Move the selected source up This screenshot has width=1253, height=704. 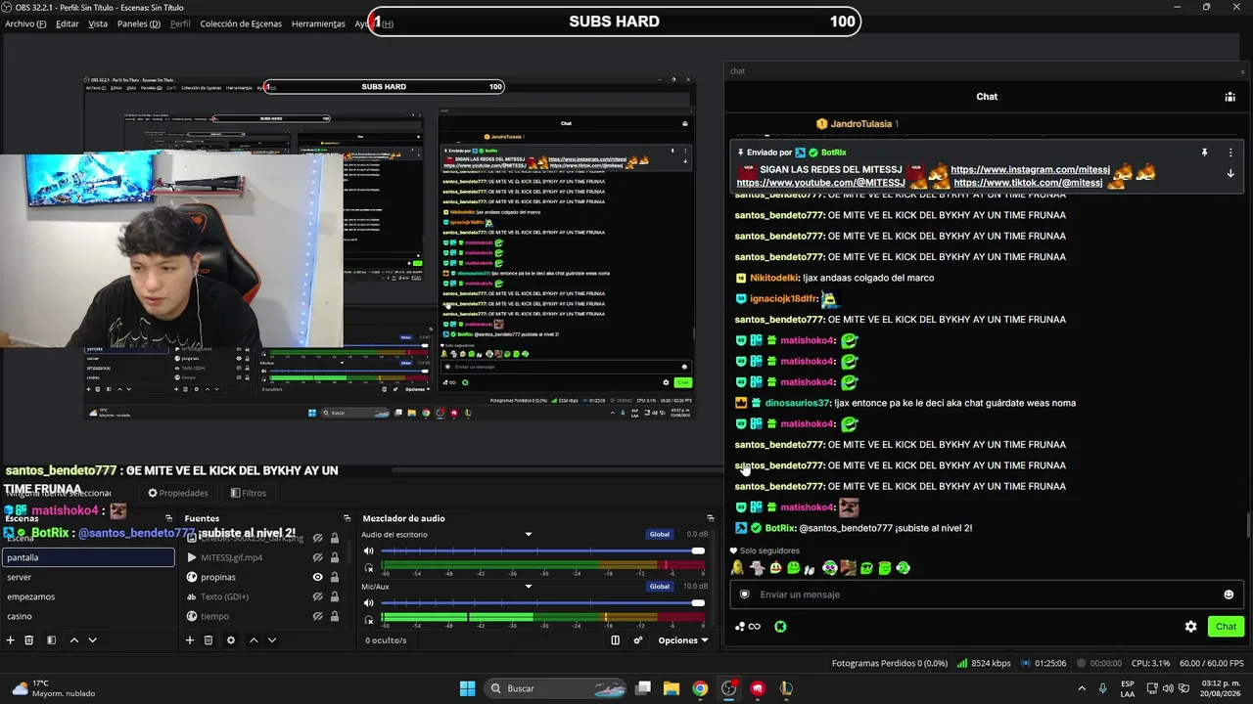coord(254,640)
